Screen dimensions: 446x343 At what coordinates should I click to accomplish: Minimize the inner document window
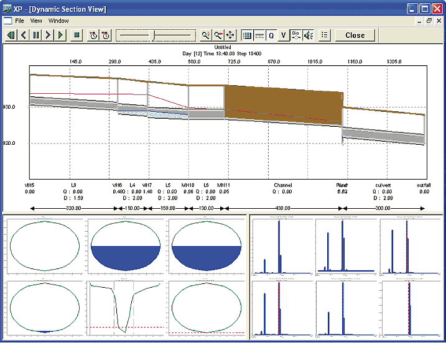[419, 21]
